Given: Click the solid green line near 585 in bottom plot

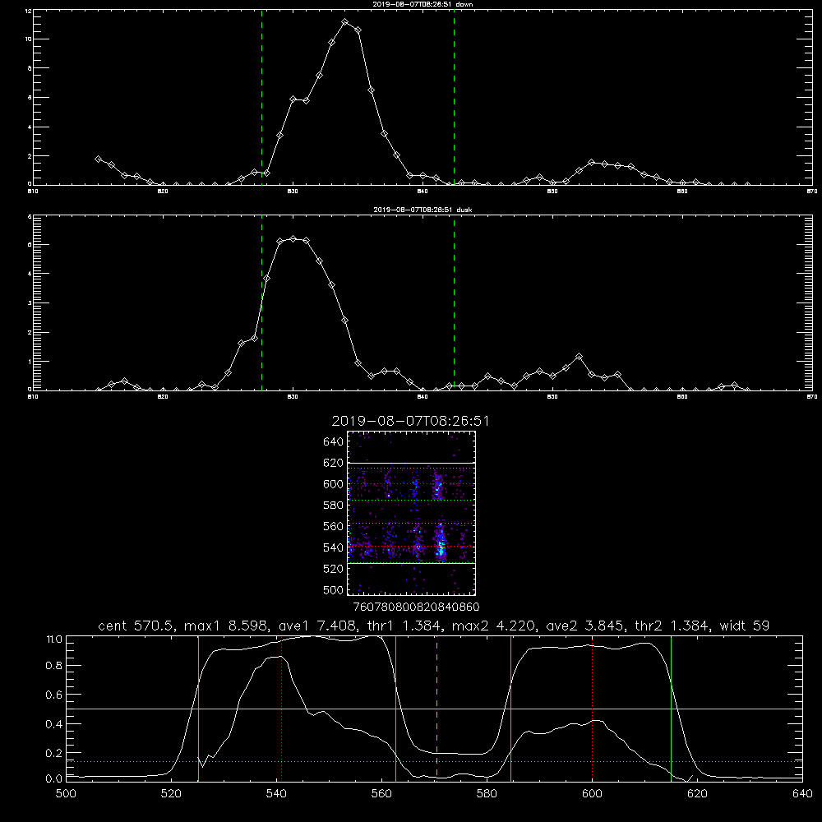Looking at the screenshot, I should click(510, 708).
